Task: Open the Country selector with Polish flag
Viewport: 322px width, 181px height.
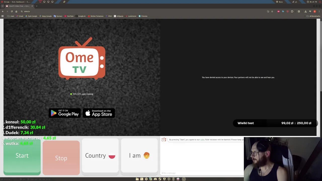Action: [100, 156]
